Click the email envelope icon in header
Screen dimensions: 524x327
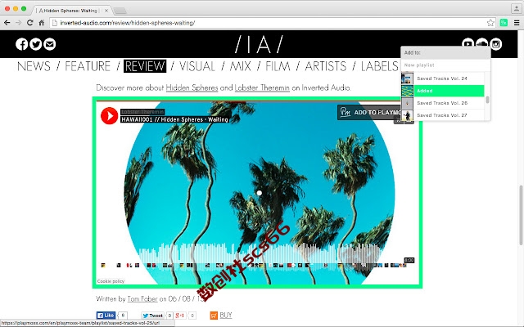point(49,44)
